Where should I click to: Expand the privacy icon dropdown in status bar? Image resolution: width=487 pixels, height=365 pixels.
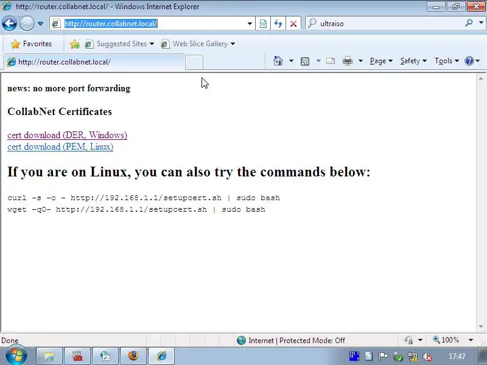pyautogui.click(x=420, y=341)
